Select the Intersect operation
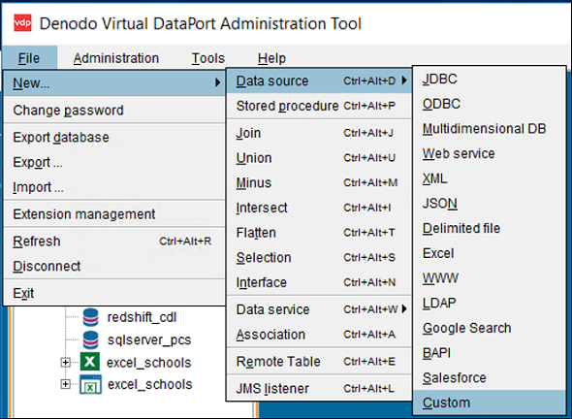572x419 pixels. pos(319,208)
